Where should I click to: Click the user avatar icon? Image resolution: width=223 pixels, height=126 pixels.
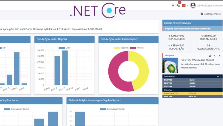[x=193, y=5]
